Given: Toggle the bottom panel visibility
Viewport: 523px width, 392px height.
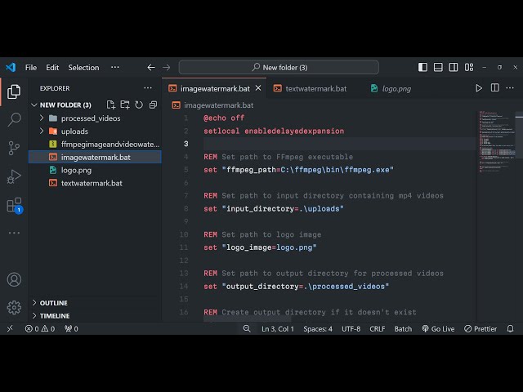Looking at the screenshot, I should click(437, 67).
